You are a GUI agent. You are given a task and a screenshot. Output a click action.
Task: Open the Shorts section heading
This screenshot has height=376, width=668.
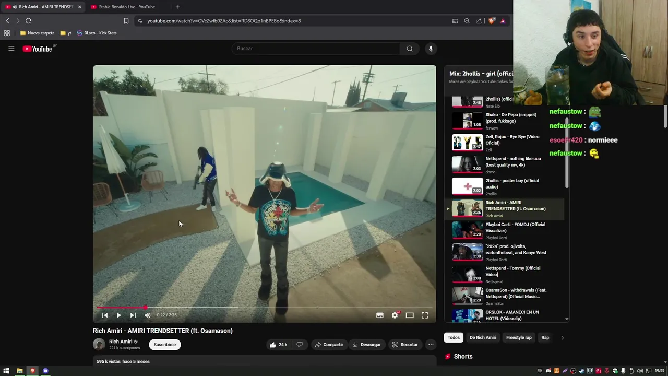(x=463, y=357)
